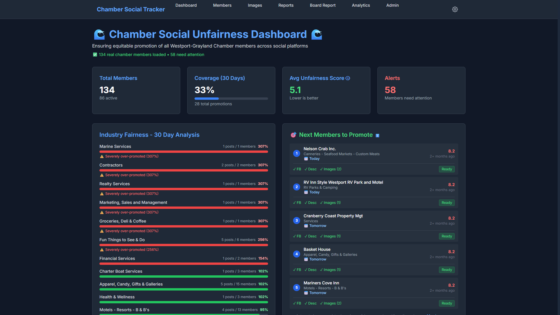Screen dimensions: 560x315
Task: Click the Financial Services red fairness bar
Action: pos(184,264)
